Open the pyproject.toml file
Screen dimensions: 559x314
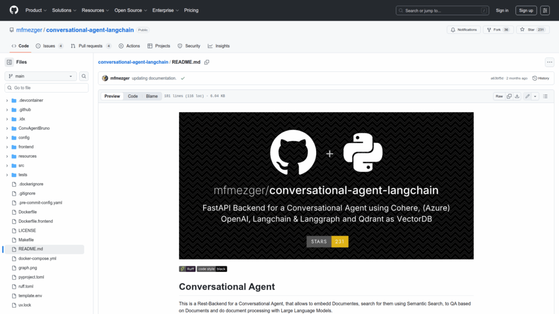tap(31, 277)
